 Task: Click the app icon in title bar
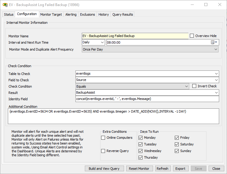(x=5, y=5)
